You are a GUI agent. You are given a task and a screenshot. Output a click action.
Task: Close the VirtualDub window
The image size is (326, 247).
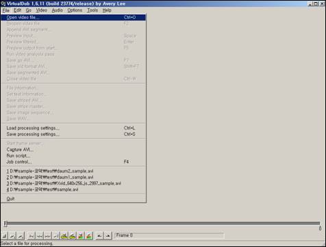point(322,3)
